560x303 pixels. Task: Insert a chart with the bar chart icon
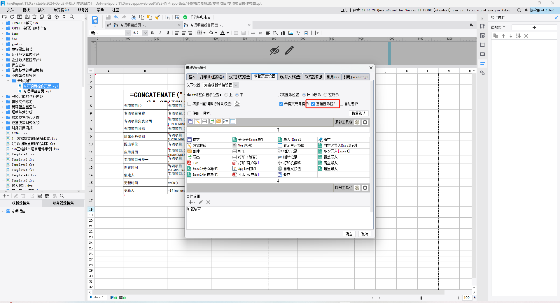click(x=283, y=33)
